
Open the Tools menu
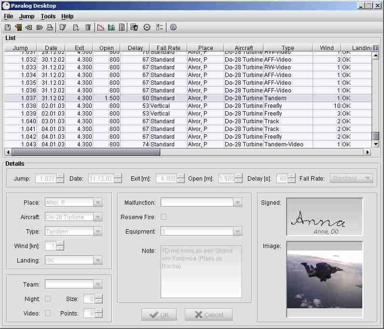point(48,16)
